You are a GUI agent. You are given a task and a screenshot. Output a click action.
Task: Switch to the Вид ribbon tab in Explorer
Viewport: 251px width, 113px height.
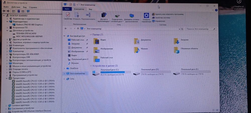(90, 9)
